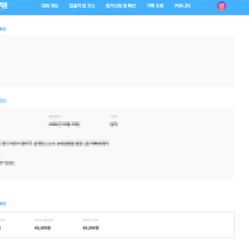Click the small gray label above the second 60,000원
The width and height of the screenshot is (249, 249).
[x=91, y=220]
